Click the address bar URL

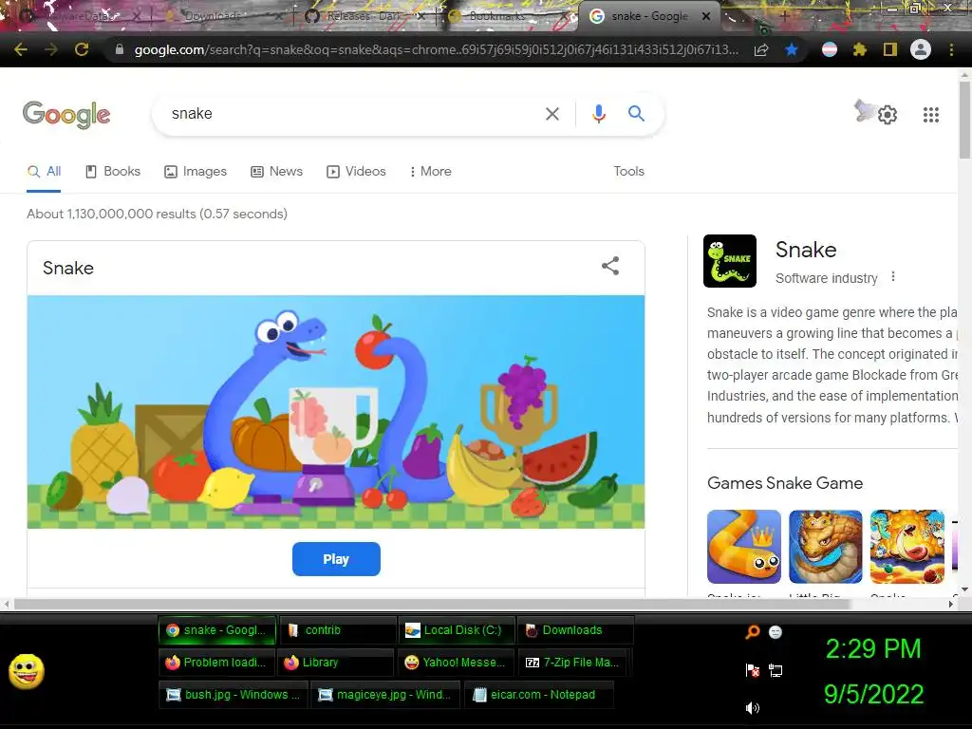436,49
